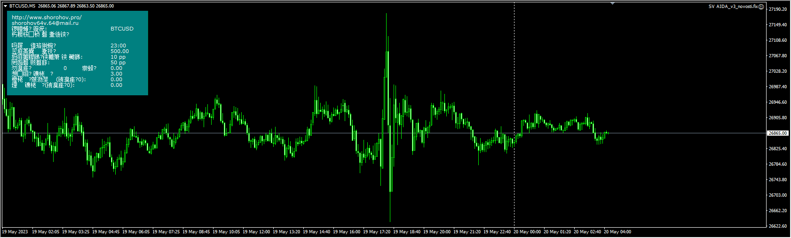Viewport: 791px width, 238px height.
Task: Click the 27149.40 price scale label
Action: point(778,25)
